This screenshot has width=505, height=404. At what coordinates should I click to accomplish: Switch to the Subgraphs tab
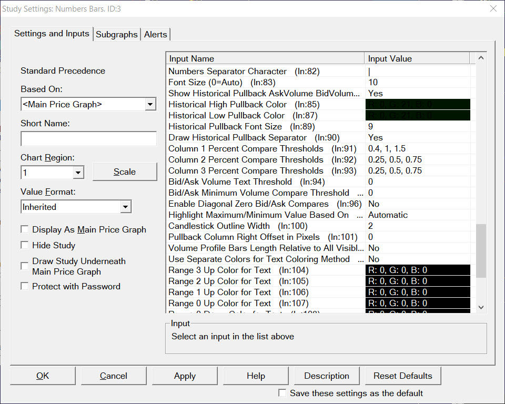[x=117, y=34]
